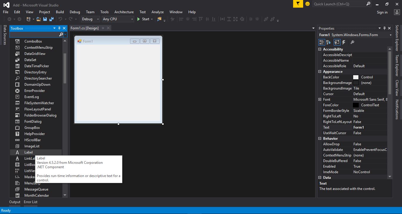Collapse the Appearance property category

[320, 72]
